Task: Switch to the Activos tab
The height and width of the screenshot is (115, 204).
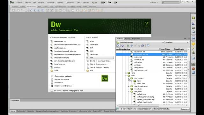Action: (127, 39)
